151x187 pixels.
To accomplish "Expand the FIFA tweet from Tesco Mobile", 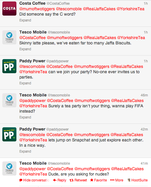I will click(x=25, y=117).
